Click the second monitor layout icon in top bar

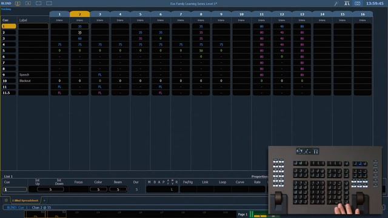click(x=28, y=4)
